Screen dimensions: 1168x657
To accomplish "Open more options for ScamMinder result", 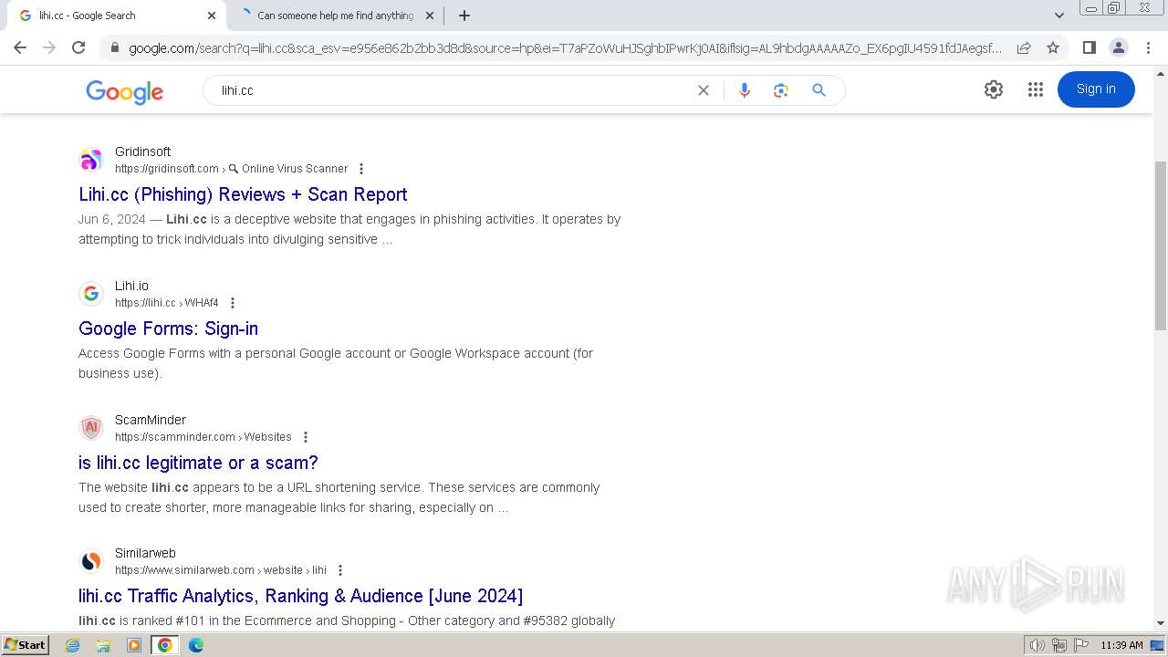I will (x=306, y=437).
